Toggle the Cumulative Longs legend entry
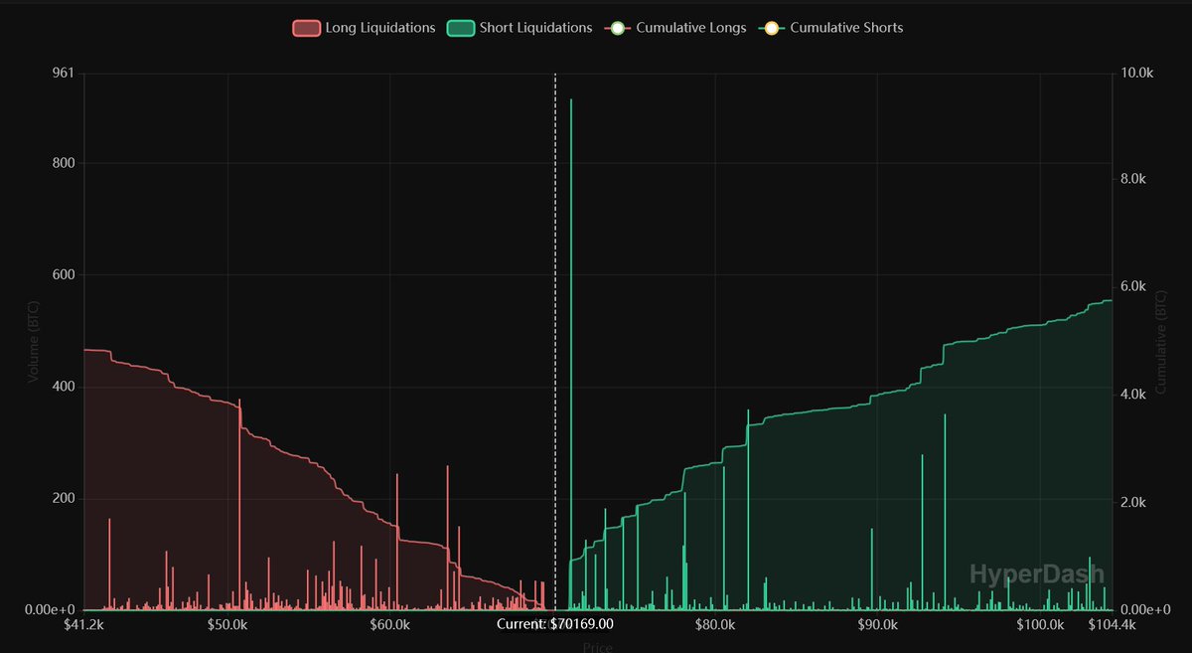 [x=674, y=28]
